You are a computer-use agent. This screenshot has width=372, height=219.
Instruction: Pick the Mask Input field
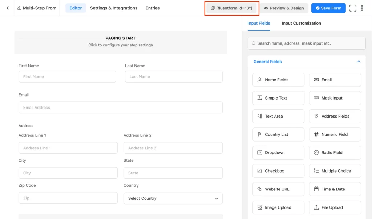point(335,98)
